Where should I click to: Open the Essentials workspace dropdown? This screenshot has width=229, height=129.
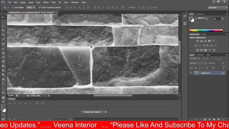(x=218, y=8)
